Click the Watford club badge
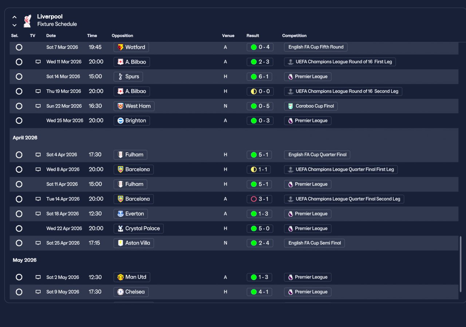 point(121,47)
